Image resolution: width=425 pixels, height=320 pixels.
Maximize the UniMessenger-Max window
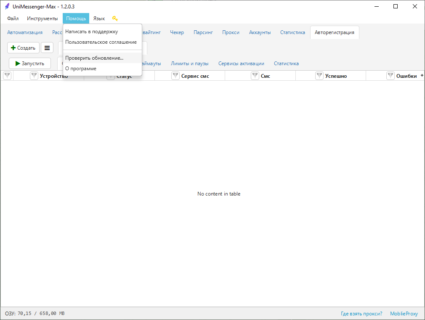pyautogui.click(x=396, y=6)
